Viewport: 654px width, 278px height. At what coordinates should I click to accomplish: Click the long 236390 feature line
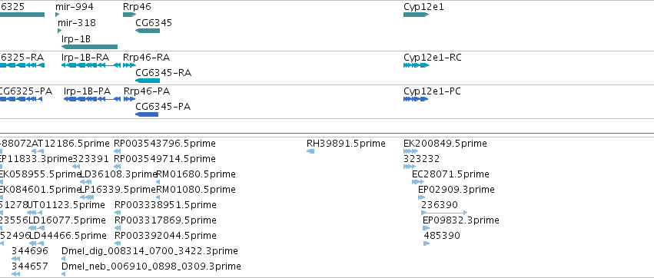point(444,213)
